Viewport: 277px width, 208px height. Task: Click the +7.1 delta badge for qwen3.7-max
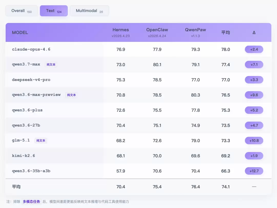click(254, 64)
